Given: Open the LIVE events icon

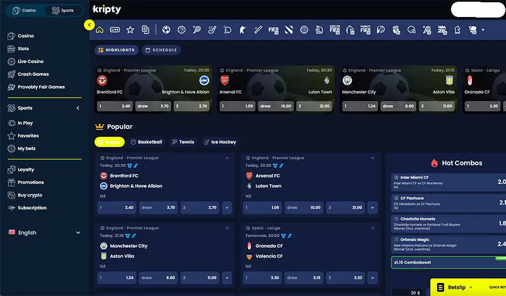Looking at the screenshot, I should (115, 30).
